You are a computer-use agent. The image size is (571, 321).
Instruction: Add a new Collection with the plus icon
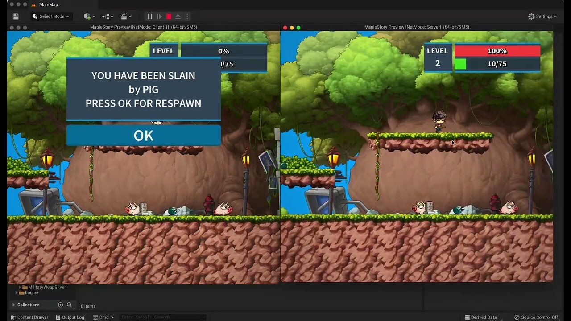[60, 305]
